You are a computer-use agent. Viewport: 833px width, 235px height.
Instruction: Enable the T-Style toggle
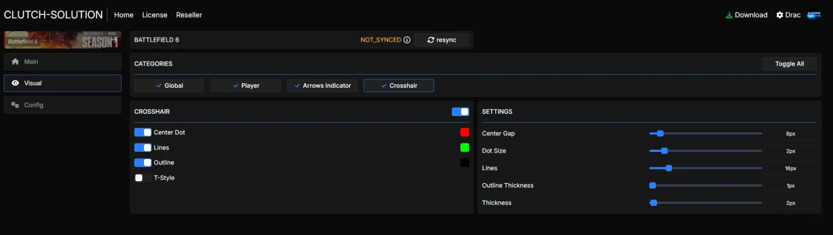(x=143, y=178)
